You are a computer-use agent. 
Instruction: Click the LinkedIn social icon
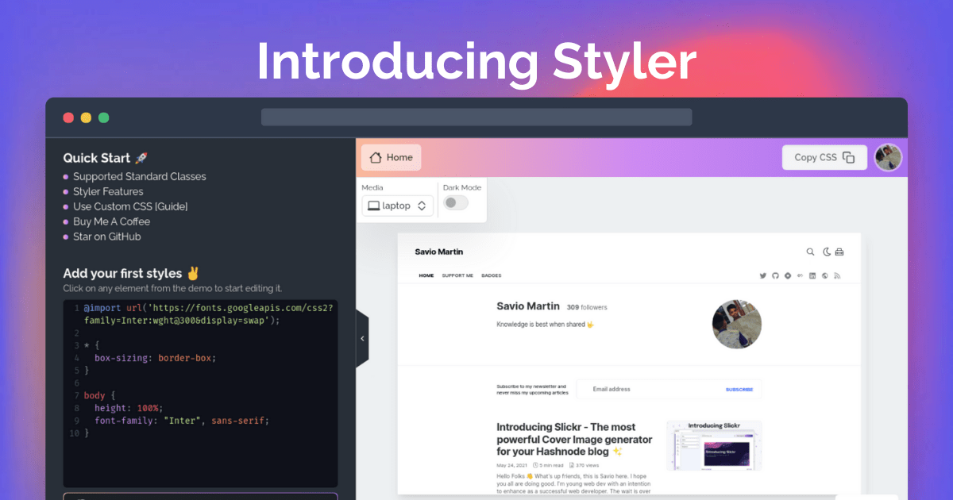812,276
